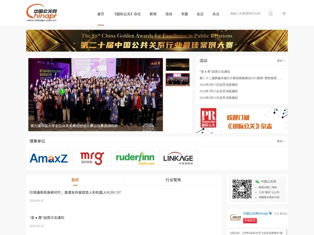The width and height of the screenshot is (314, 235).
Task: Open the shopping cart icon
Action: point(284,14)
